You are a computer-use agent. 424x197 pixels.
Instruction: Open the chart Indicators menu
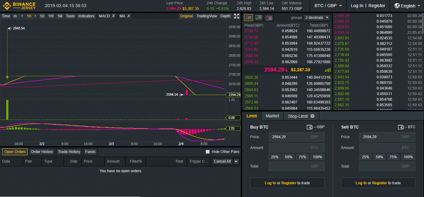[x=86, y=16]
